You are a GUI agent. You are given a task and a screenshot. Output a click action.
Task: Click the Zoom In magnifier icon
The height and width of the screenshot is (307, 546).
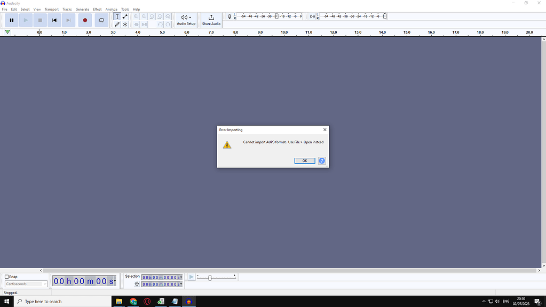(x=136, y=16)
